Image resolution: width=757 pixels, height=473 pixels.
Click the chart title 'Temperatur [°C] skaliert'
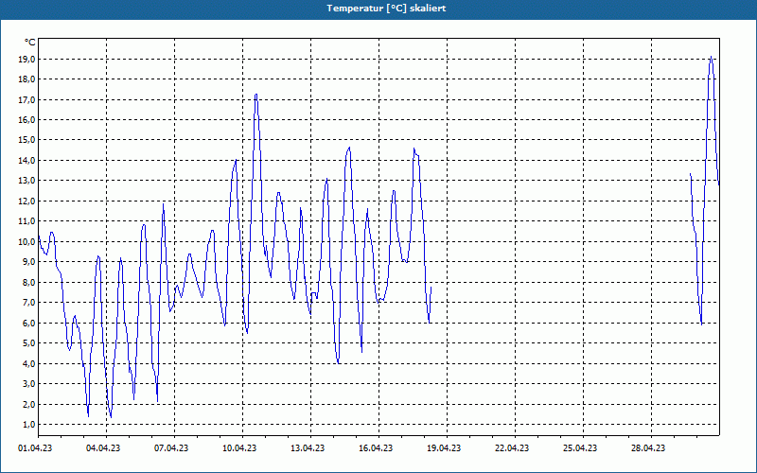pyautogui.click(x=386, y=9)
